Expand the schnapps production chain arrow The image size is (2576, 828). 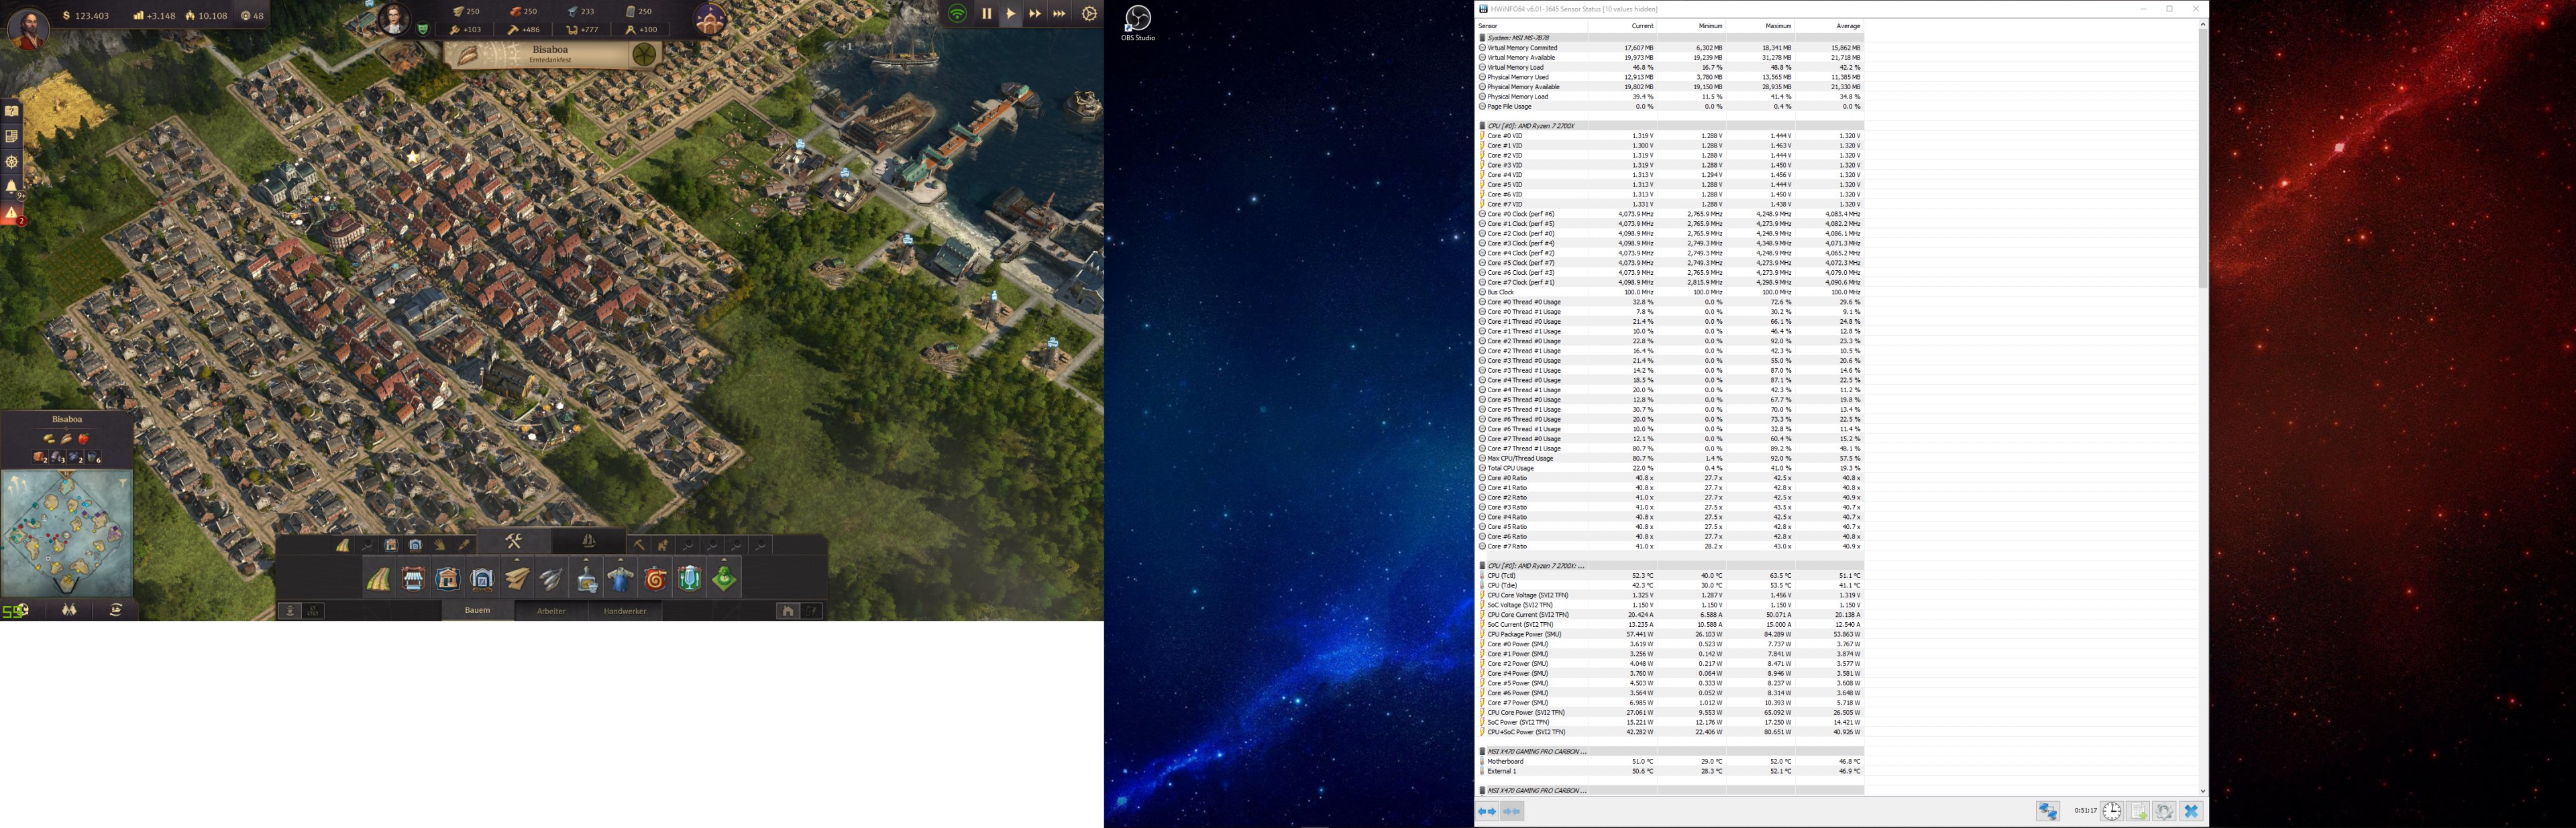586,560
